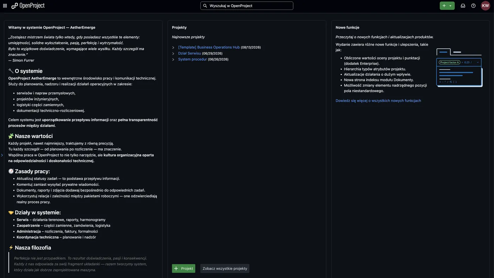Open the help question mark icon
The height and width of the screenshot is (278, 494).
coord(474,6)
